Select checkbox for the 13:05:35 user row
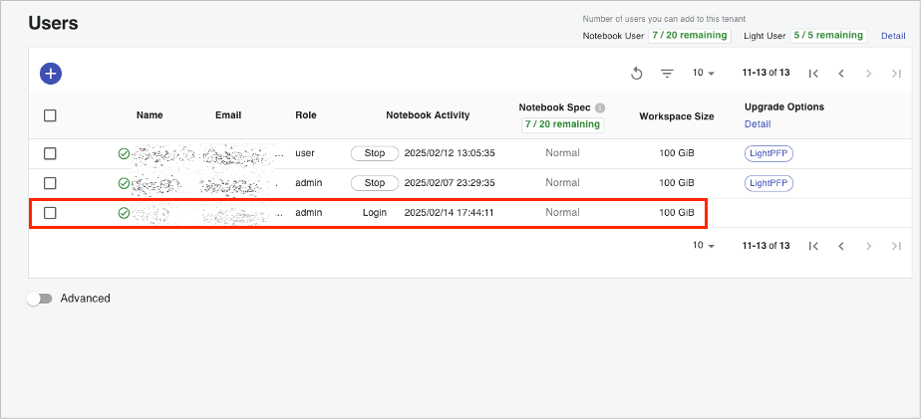Viewport: 921px width, 419px height. coord(50,153)
